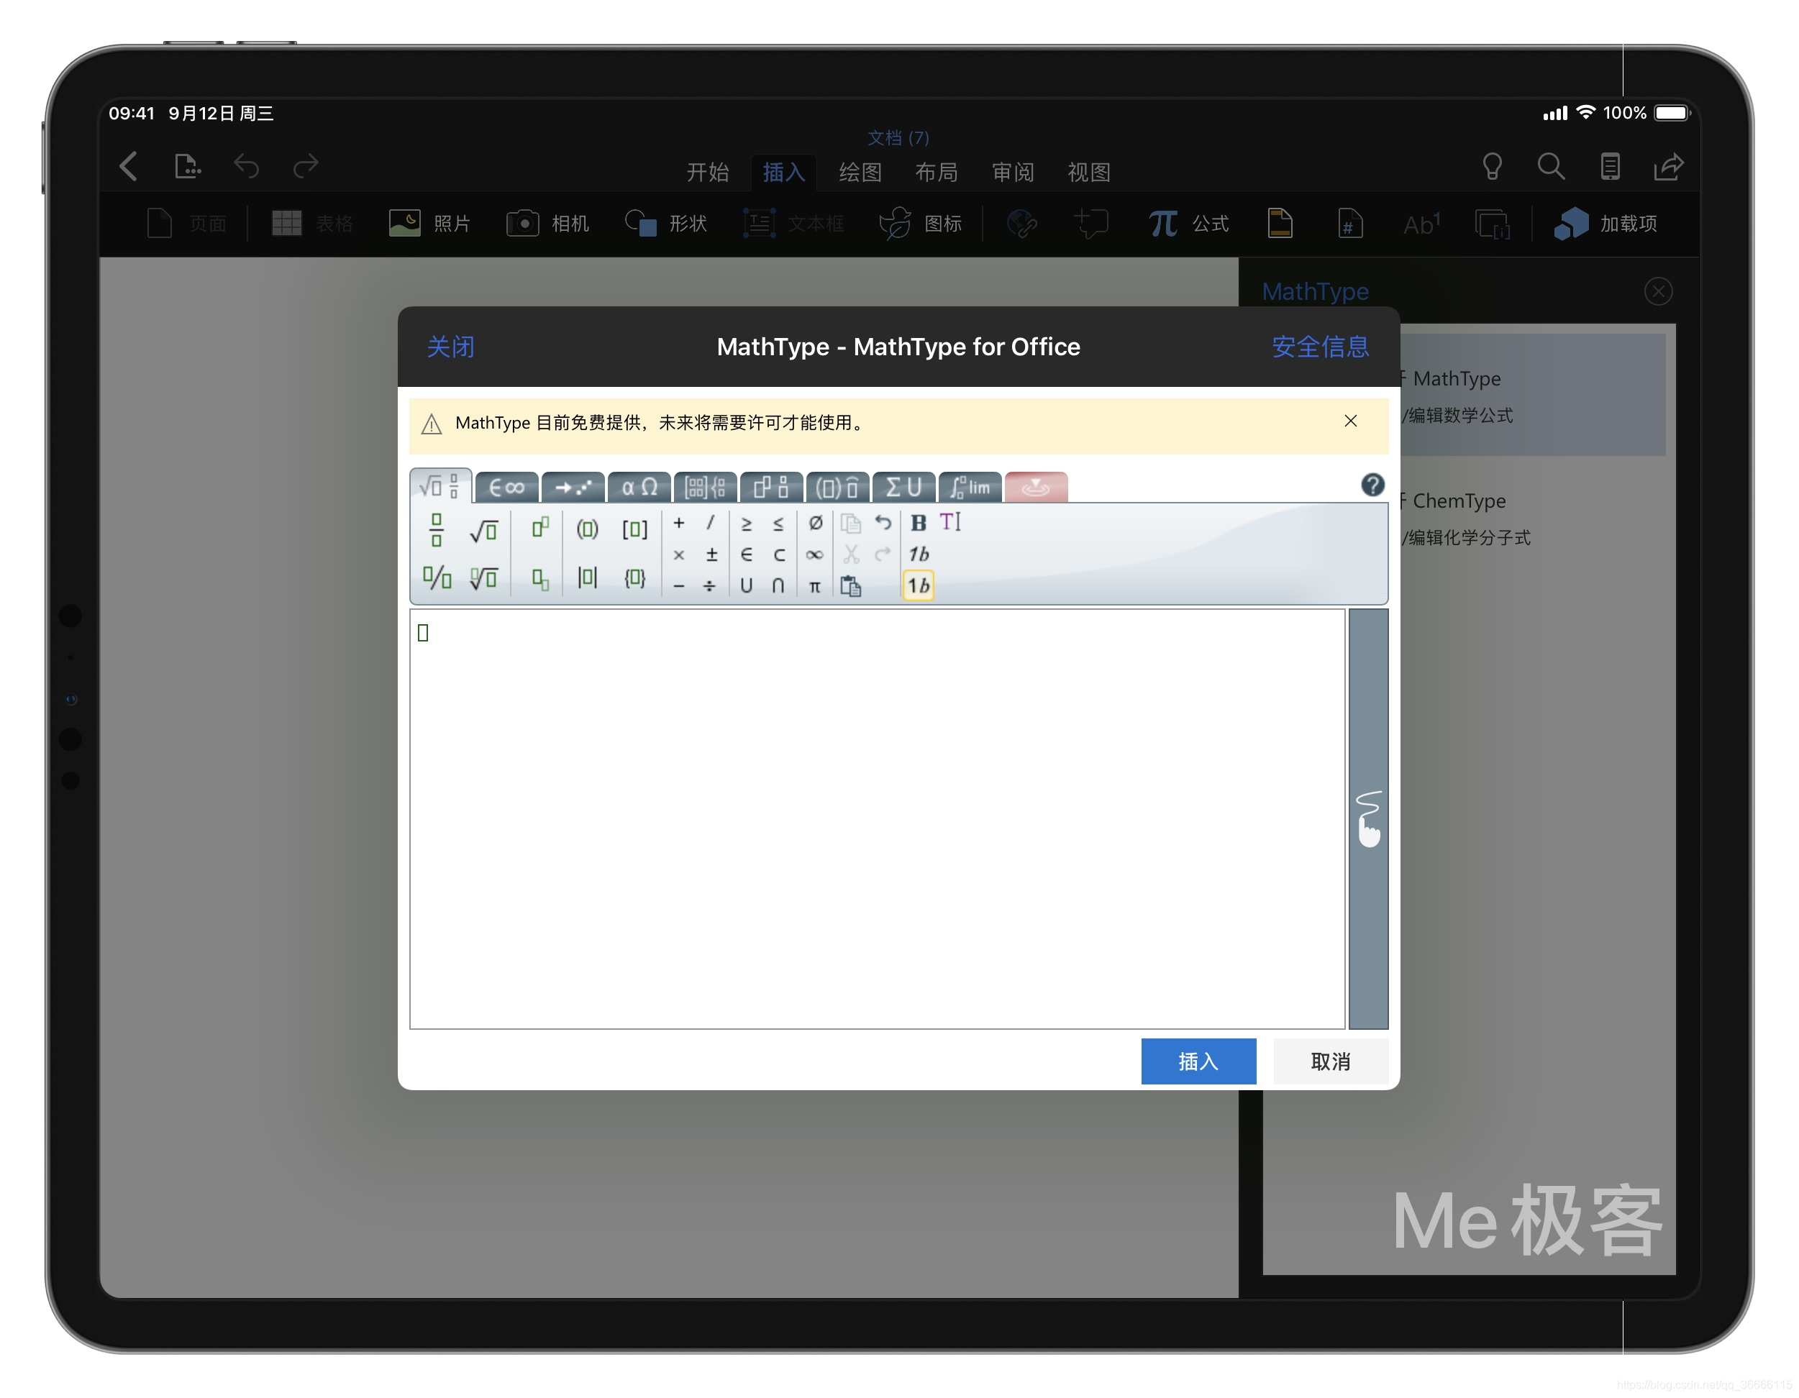The height and width of the screenshot is (1398, 1799).
Task: Select the 形状 shapes tool
Action: 665,222
